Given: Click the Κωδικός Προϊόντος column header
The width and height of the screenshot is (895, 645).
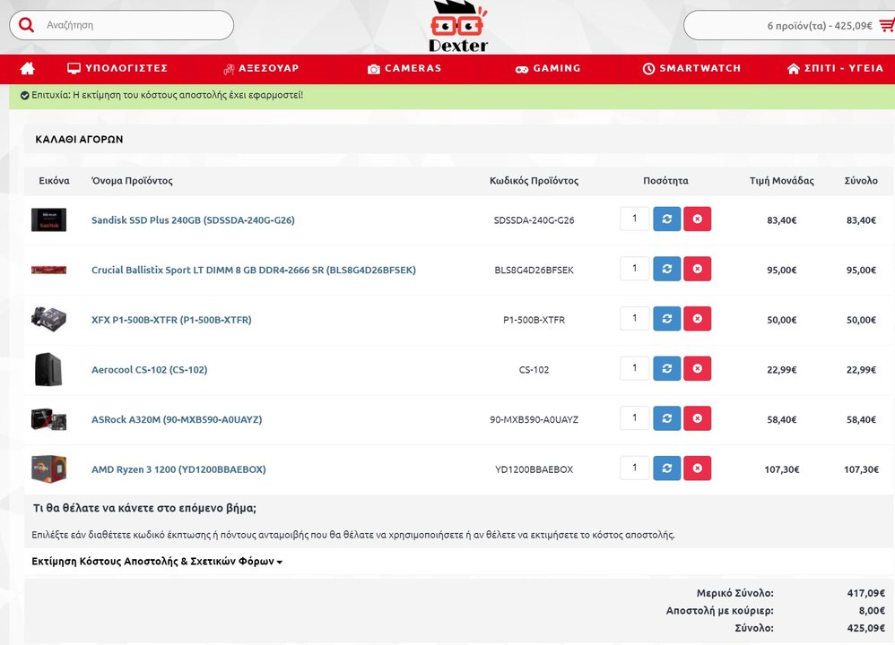Looking at the screenshot, I should point(534,181).
